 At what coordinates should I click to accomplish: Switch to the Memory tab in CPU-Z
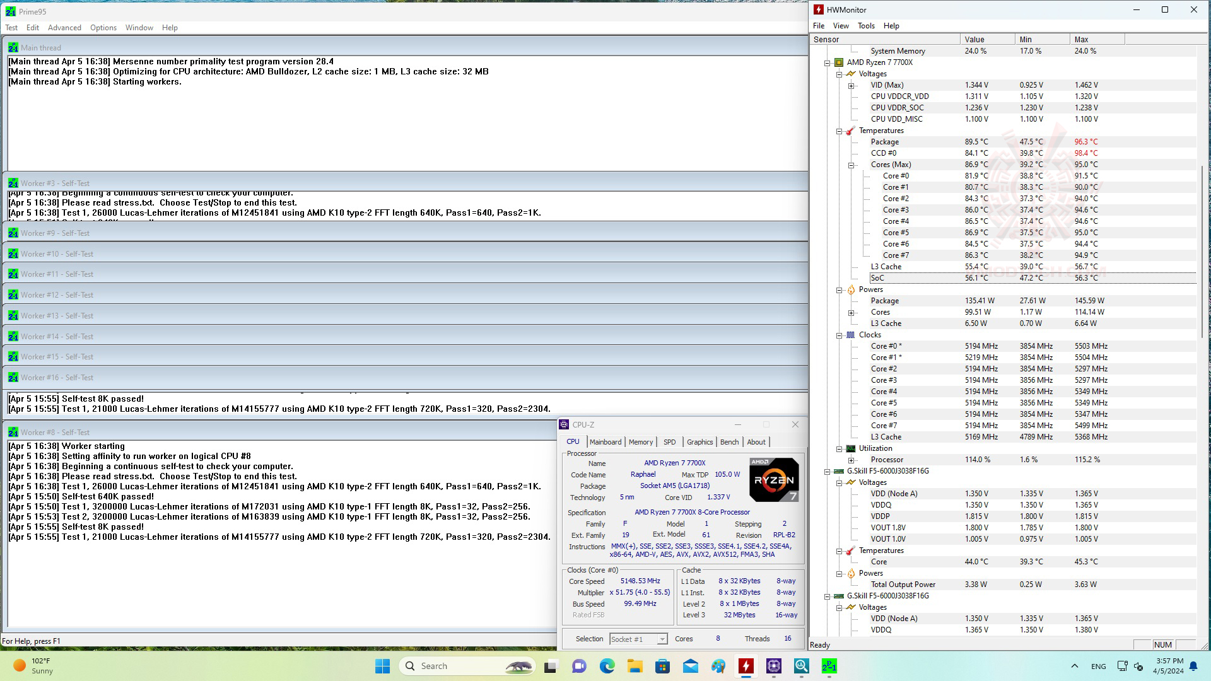pos(640,442)
